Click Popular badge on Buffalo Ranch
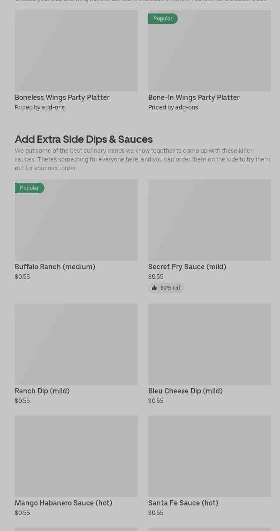 [30, 188]
